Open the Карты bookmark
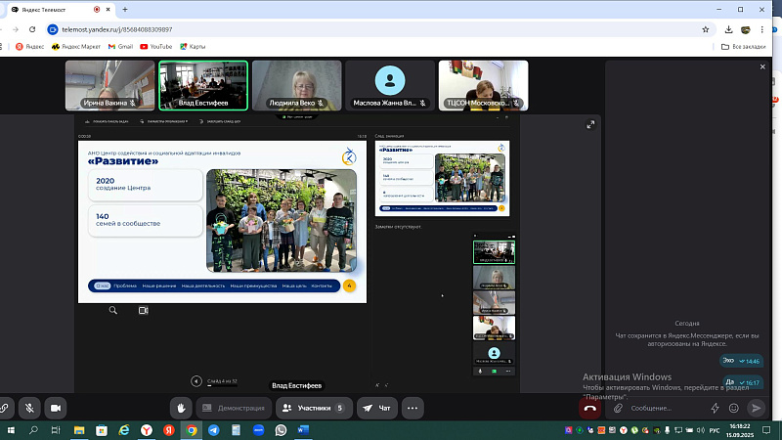This screenshot has width=782, height=440. [x=193, y=46]
